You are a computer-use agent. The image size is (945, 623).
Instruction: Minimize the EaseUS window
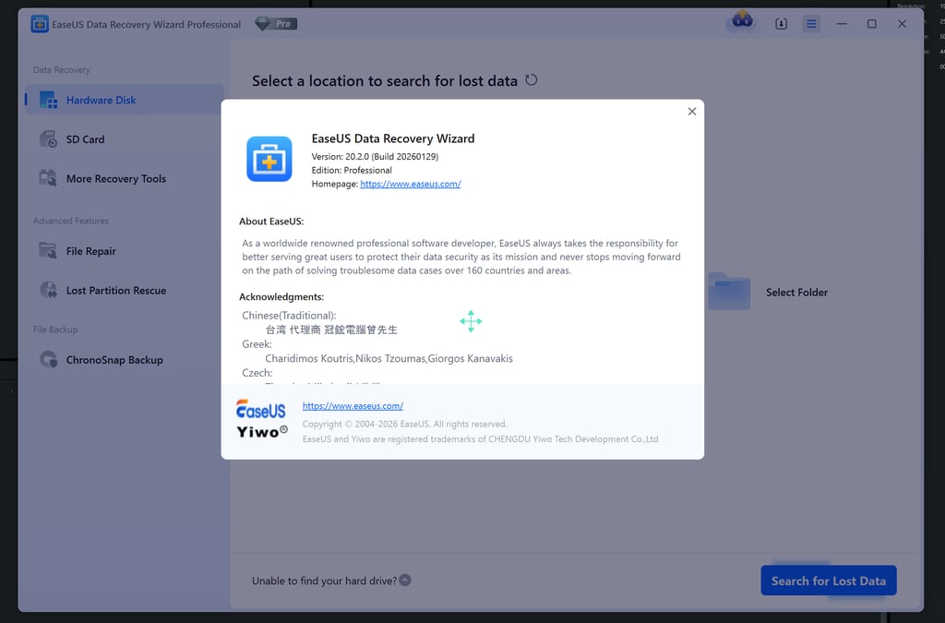tap(842, 24)
